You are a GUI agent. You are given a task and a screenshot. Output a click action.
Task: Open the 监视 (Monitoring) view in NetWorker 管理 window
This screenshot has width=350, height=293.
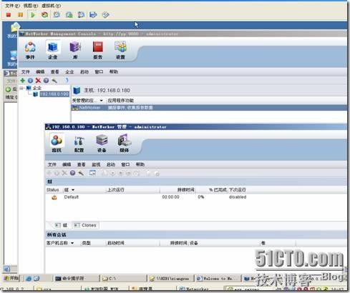click(x=57, y=143)
